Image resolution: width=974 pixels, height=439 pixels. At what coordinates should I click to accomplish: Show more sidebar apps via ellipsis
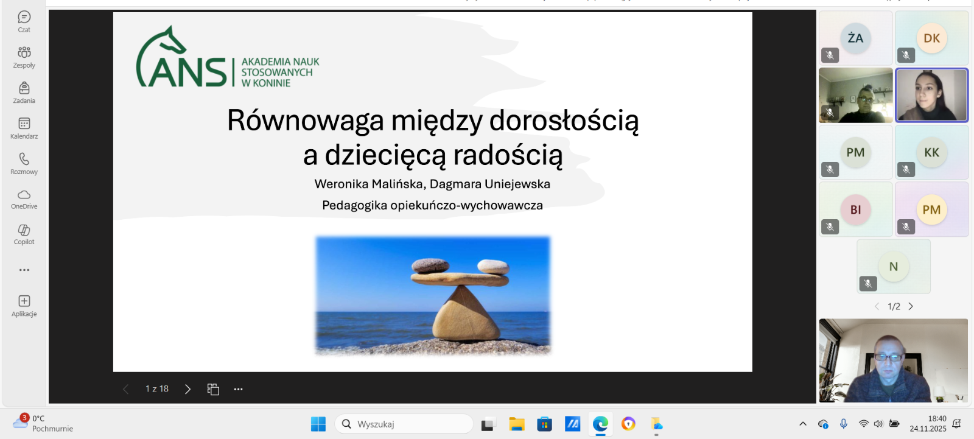click(x=24, y=270)
